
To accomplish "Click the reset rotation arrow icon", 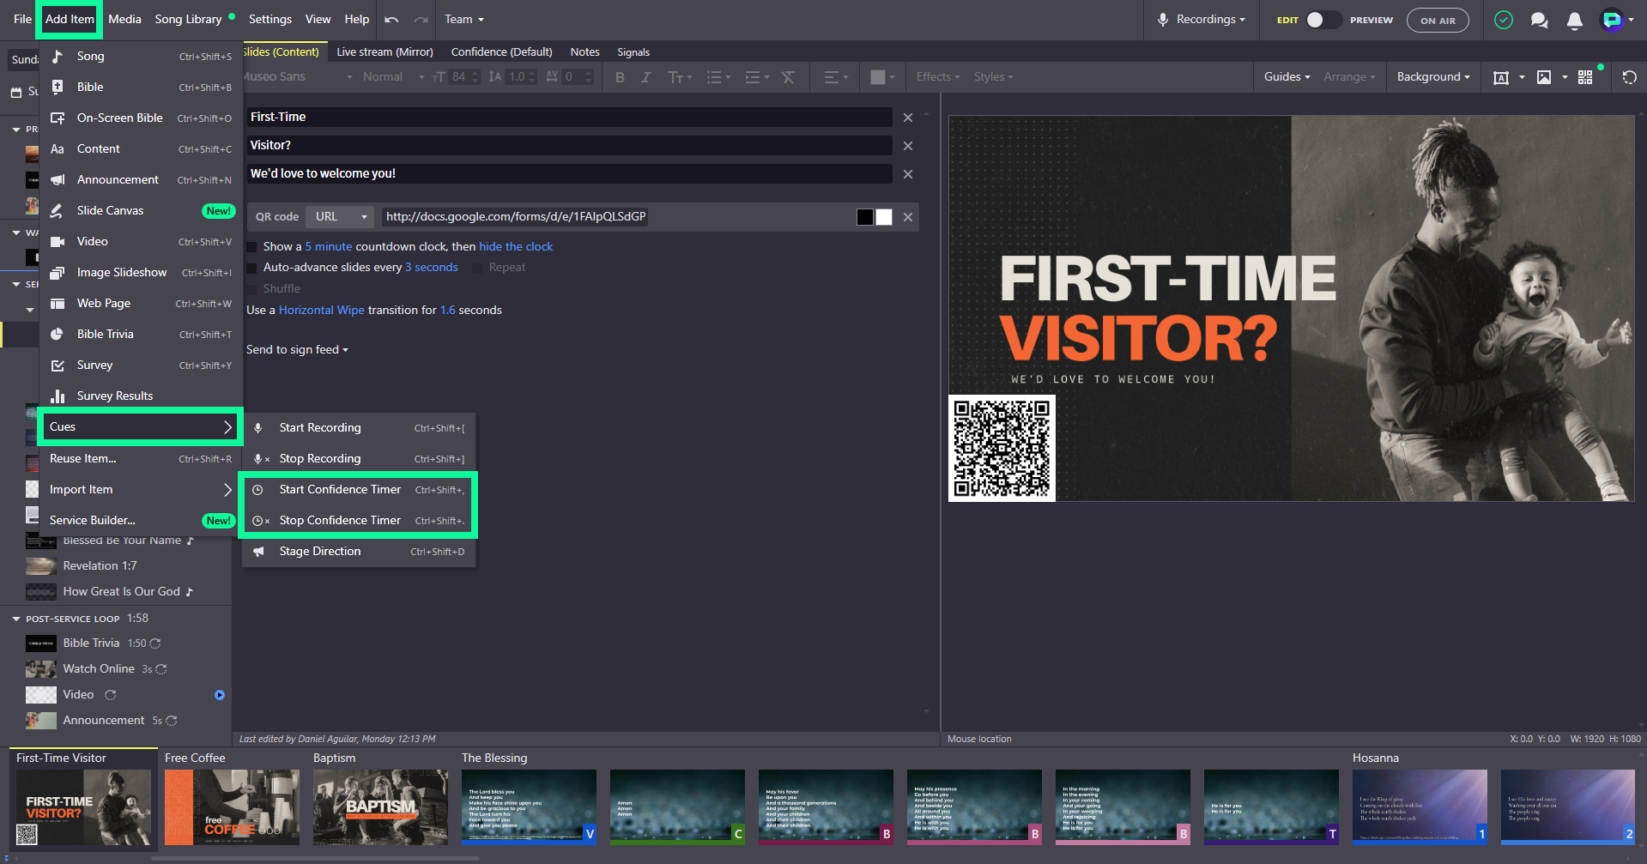I will [x=1629, y=77].
